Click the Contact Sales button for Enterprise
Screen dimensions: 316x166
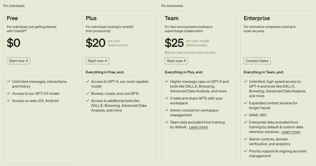257,61
